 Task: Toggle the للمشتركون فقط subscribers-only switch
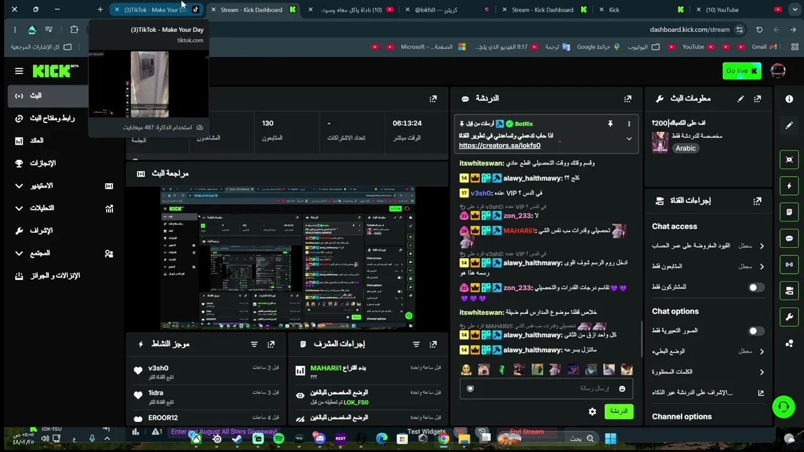tap(756, 288)
